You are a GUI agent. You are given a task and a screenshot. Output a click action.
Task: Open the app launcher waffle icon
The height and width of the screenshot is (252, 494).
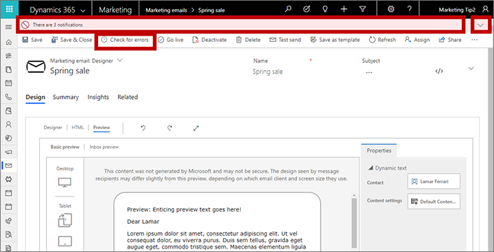point(9,9)
